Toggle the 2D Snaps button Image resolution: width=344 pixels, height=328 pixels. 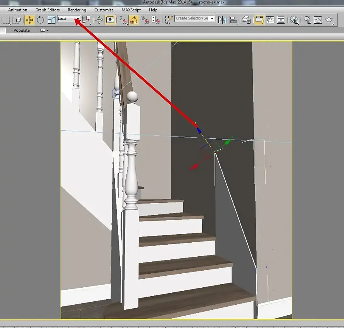tap(123, 20)
